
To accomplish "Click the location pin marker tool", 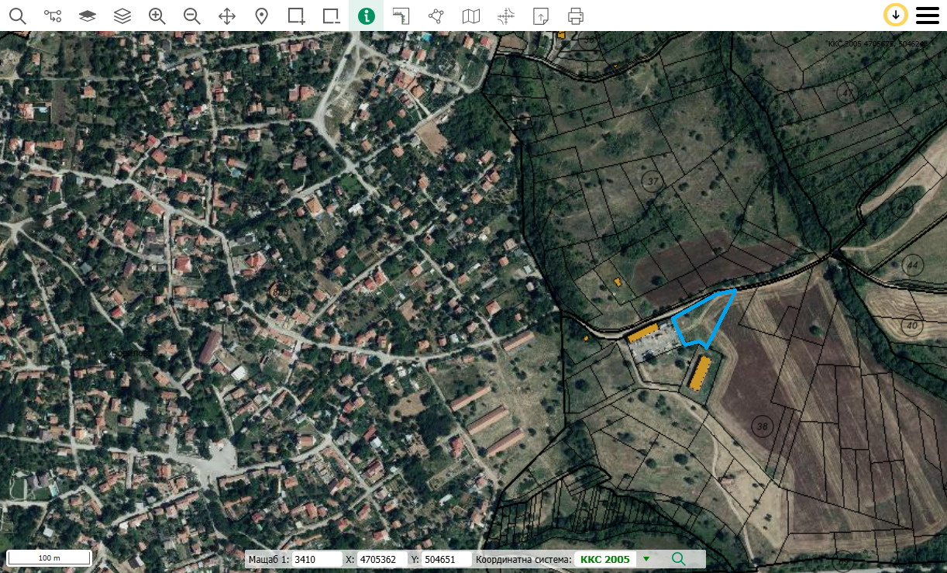I will coord(262,16).
